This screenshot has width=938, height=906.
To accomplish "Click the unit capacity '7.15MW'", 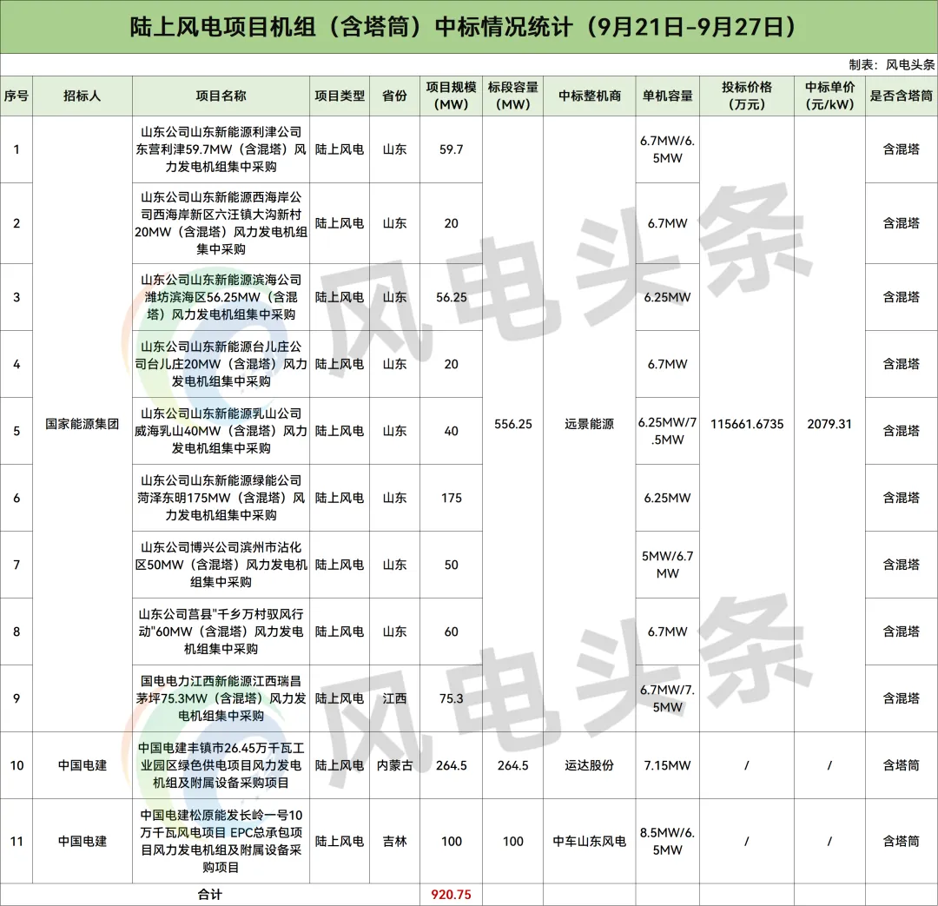I will [x=667, y=765].
